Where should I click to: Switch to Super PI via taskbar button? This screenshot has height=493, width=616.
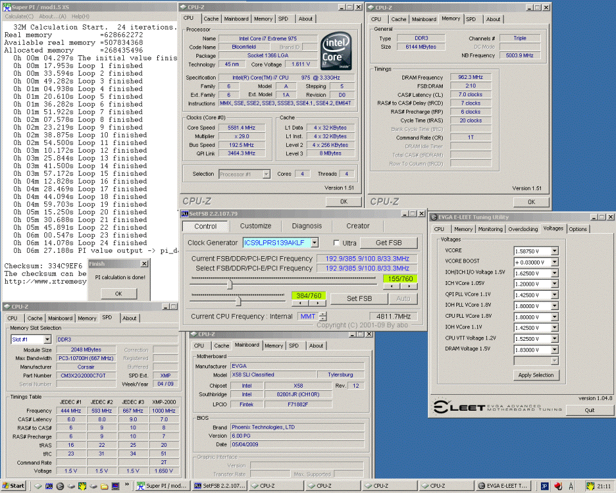pos(163,486)
